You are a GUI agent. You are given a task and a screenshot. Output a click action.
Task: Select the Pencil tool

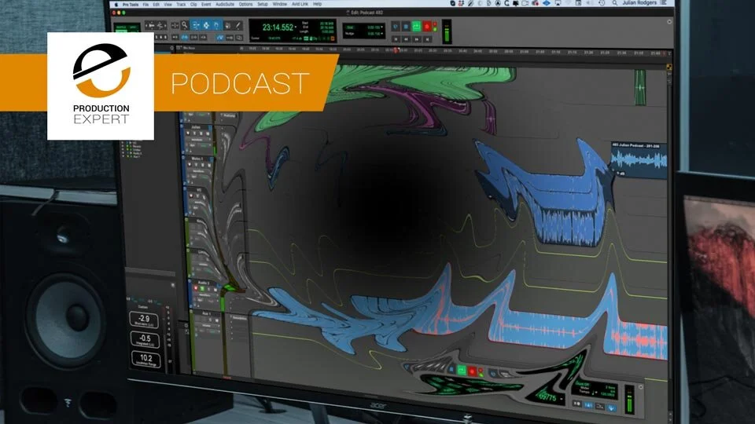pyautogui.click(x=238, y=25)
